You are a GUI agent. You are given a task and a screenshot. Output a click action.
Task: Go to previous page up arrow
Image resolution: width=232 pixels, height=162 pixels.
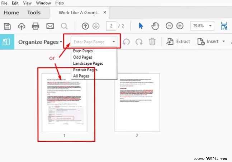85,26
